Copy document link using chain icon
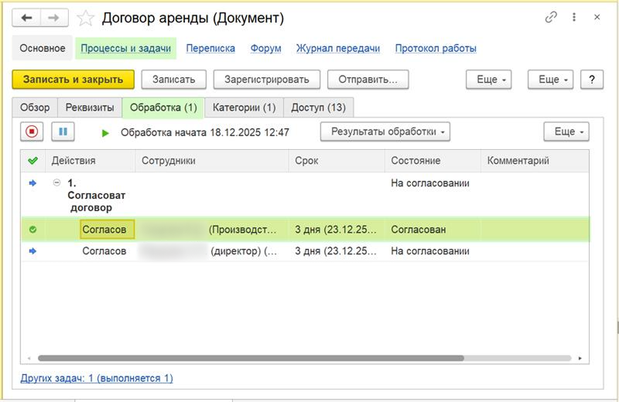This screenshot has width=619, height=402. pos(552,17)
